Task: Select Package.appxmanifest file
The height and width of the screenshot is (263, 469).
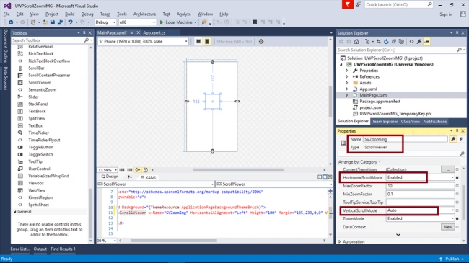Action: [x=380, y=102]
